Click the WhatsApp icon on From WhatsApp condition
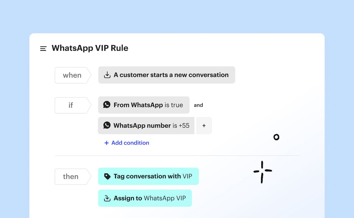Image resolution: width=354 pixels, height=218 pixels. tap(107, 105)
